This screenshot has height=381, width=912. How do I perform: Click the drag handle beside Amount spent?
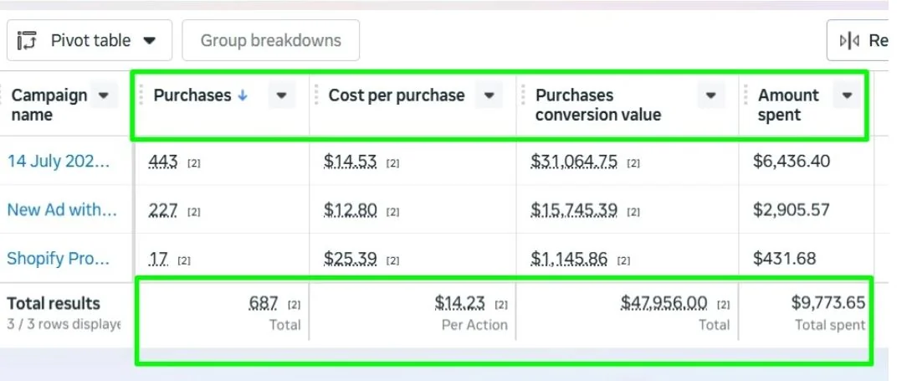point(747,95)
